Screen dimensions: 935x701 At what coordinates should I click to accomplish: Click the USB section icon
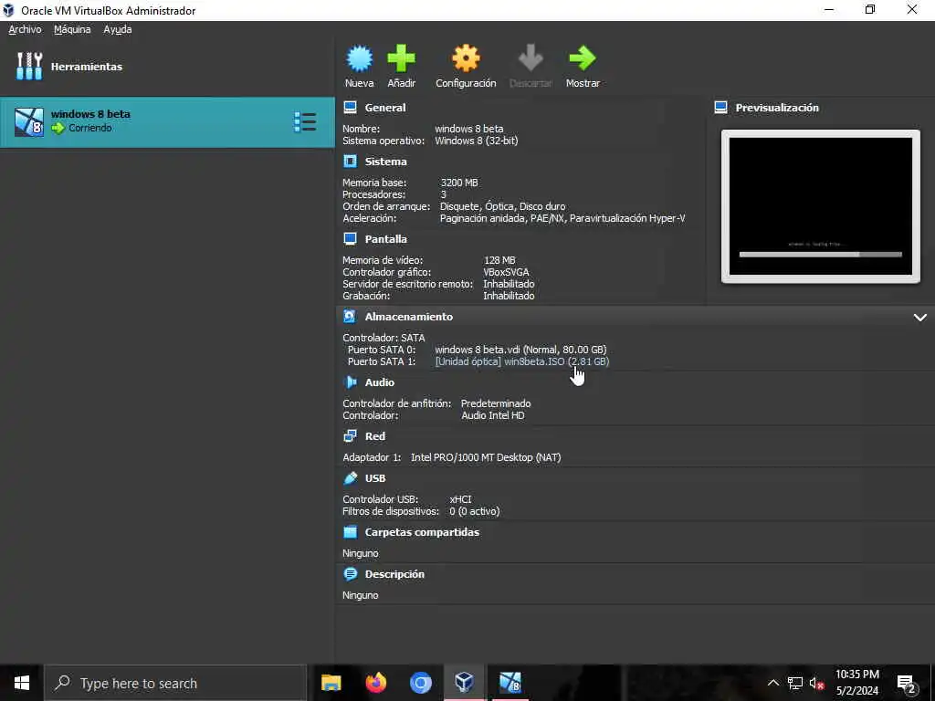click(351, 478)
